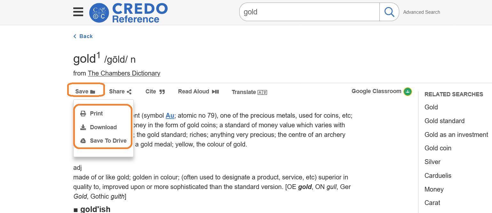Viewport: 492px width, 213px height.
Task: Click the Google Classroom icon
Action: pos(408,91)
